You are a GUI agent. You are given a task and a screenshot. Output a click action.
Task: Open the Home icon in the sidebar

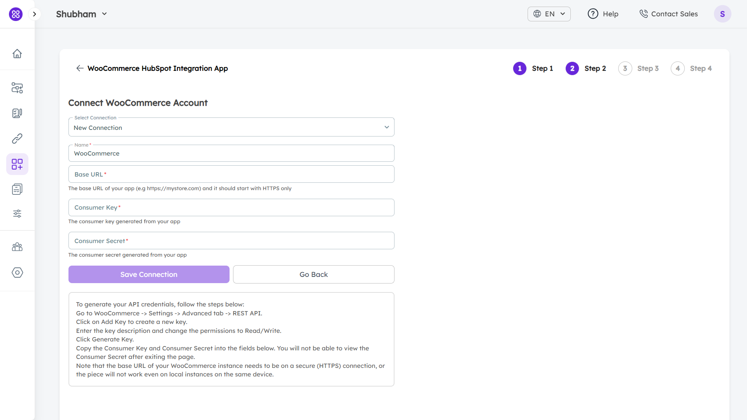point(17,54)
